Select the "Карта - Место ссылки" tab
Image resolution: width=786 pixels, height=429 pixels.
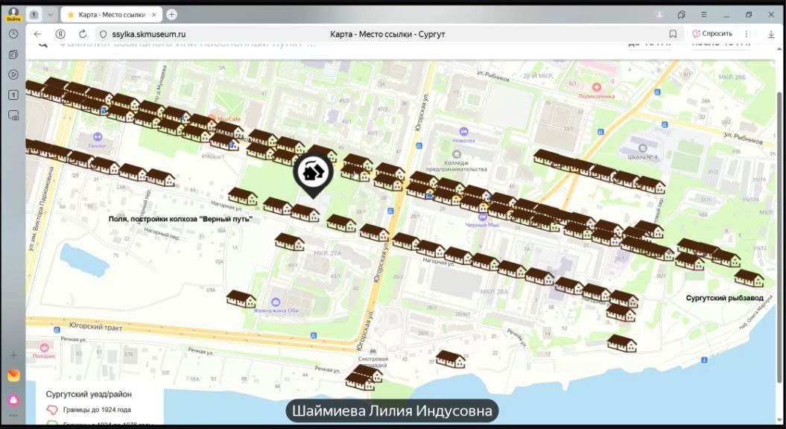point(112,14)
